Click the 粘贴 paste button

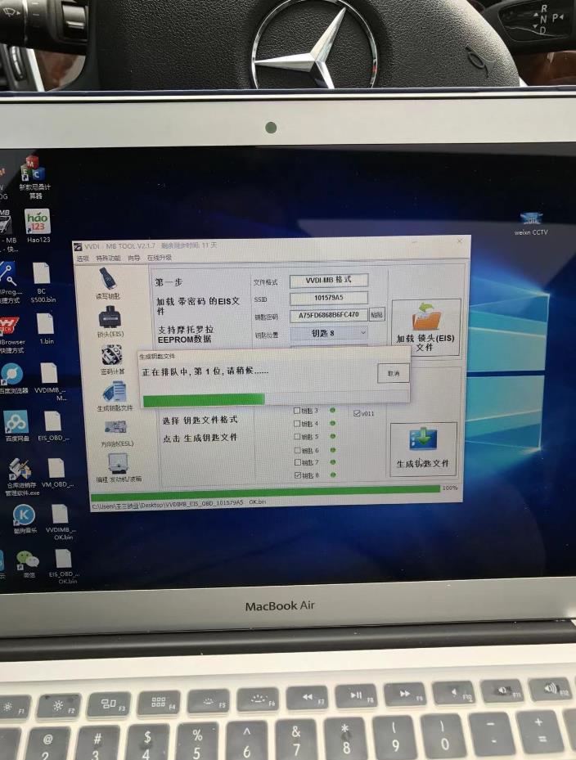[376, 315]
